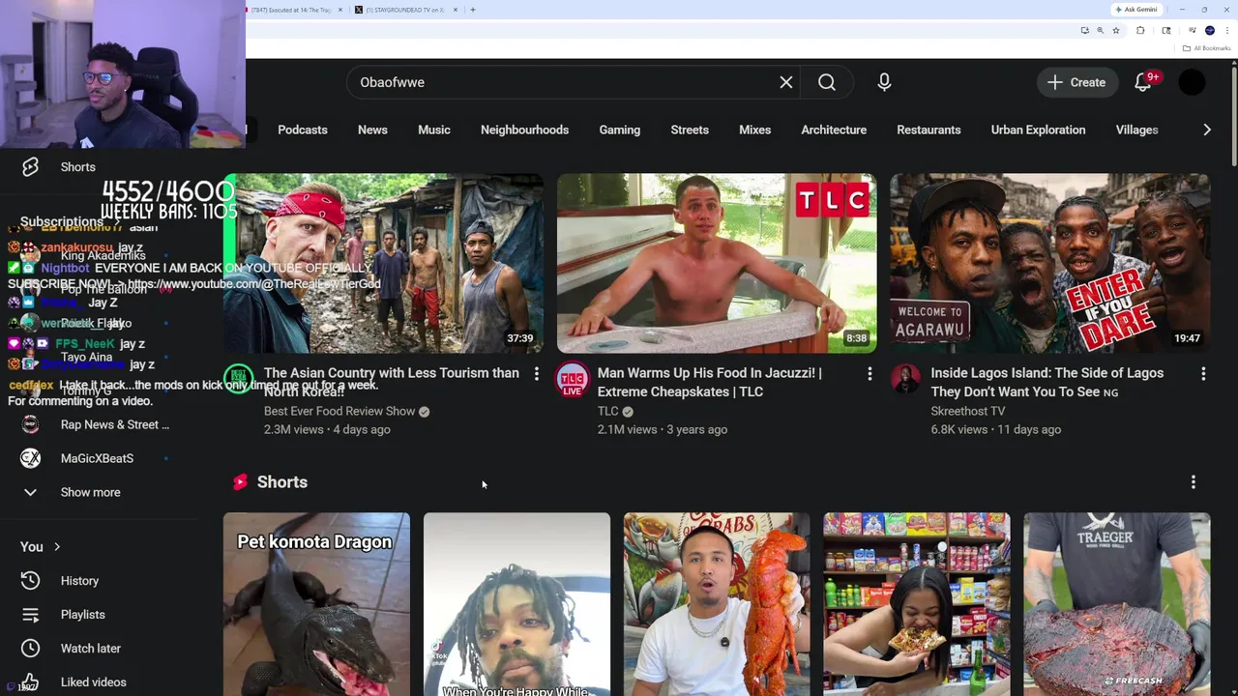Start voice search with the microphone icon
Viewport: 1238px width, 696px height.
[884, 82]
